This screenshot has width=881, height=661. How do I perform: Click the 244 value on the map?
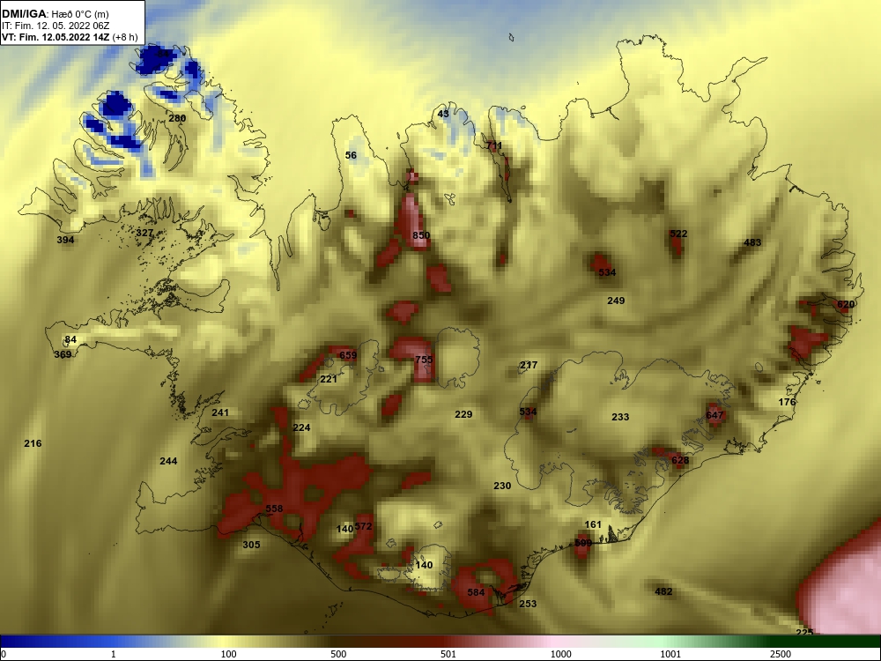(168, 462)
